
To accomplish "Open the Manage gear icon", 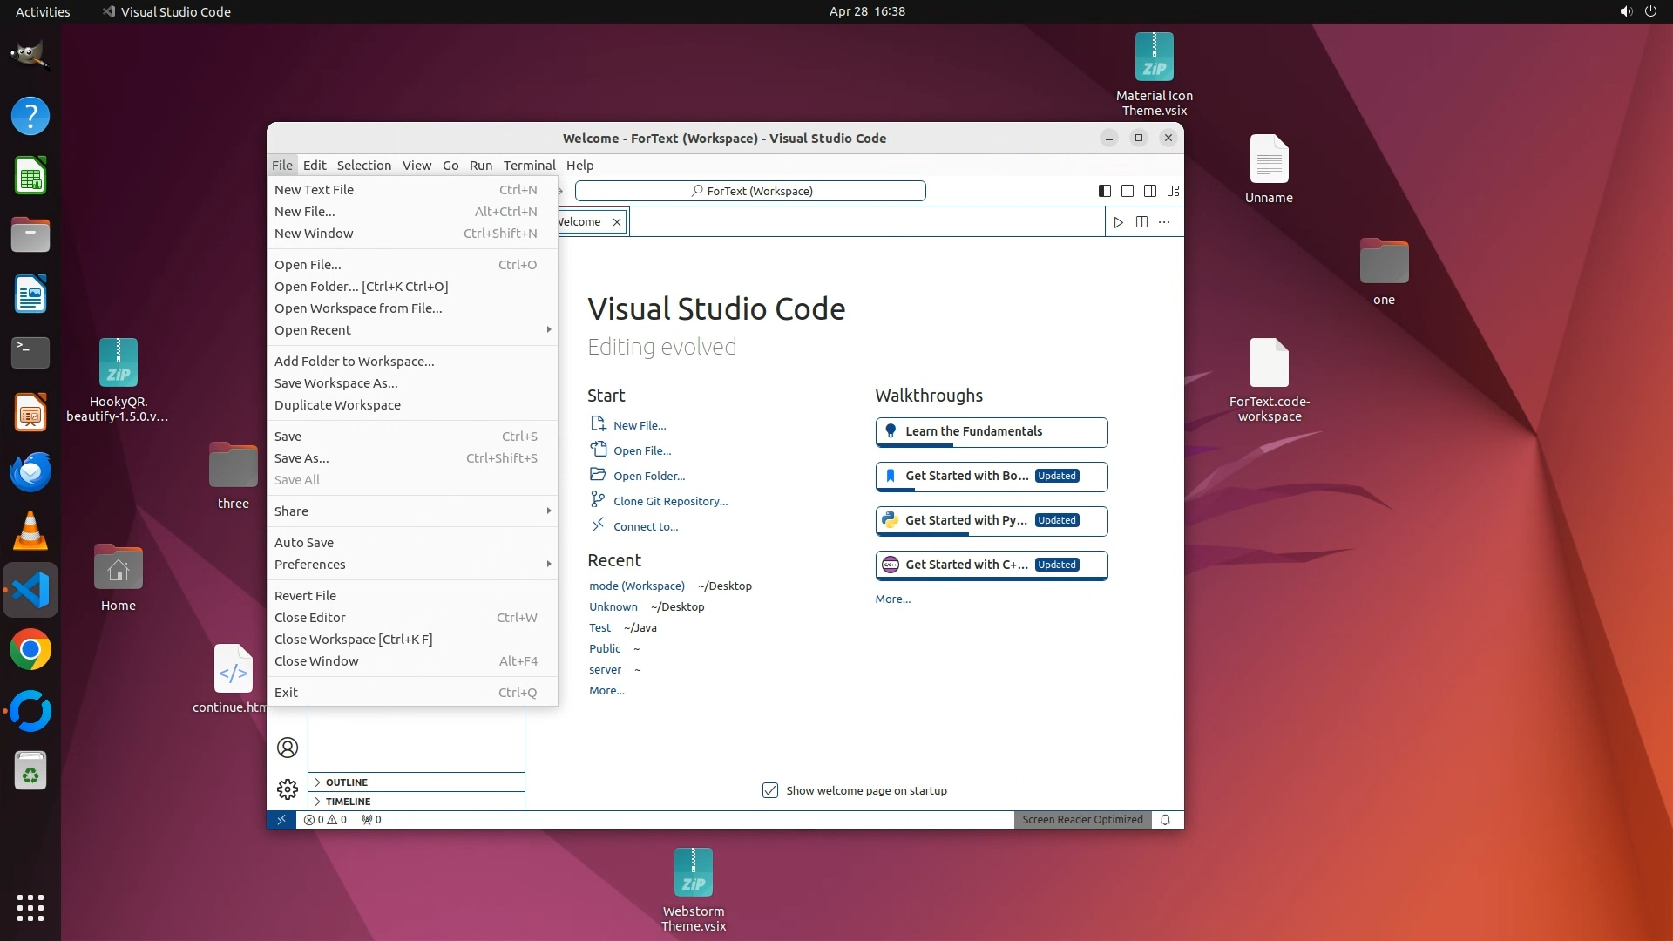I will (287, 789).
